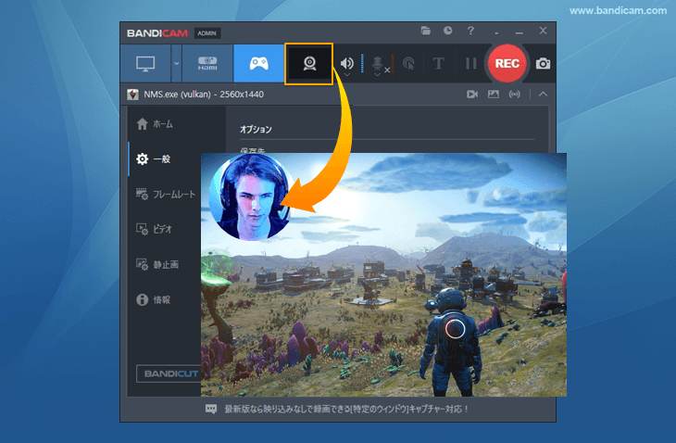Open the ビデオ tab

tap(154, 230)
